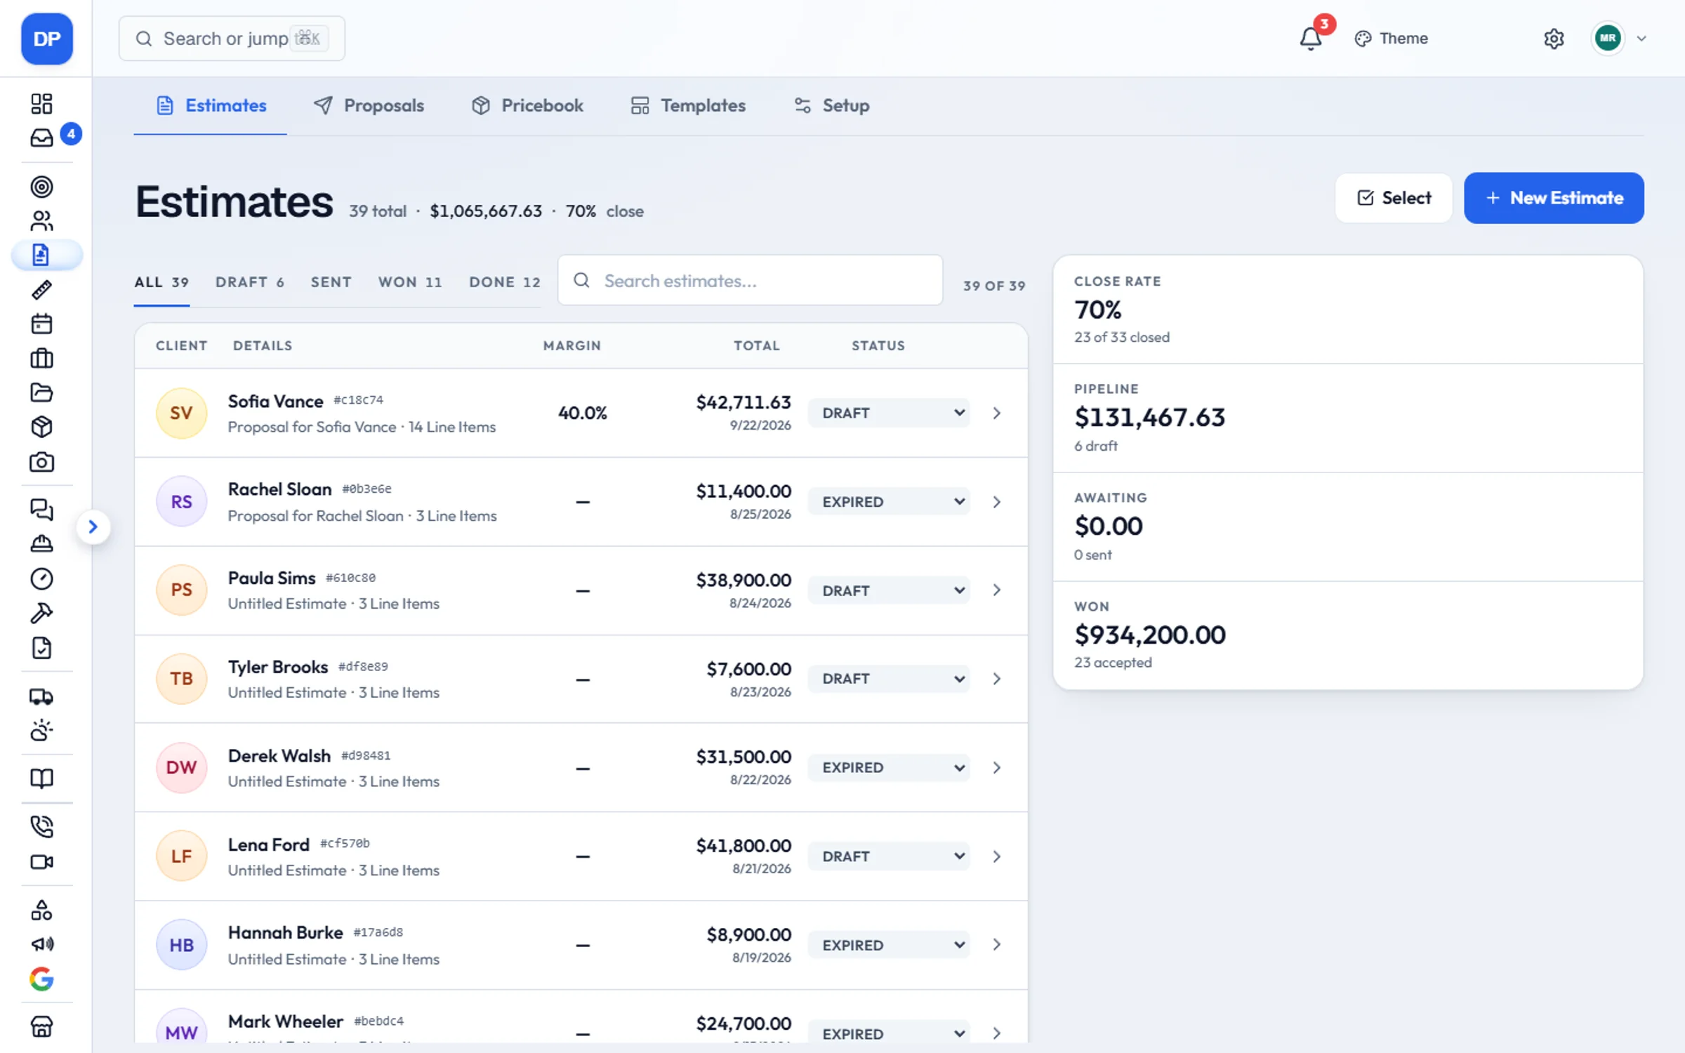This screenshot has width=1685, height=1053.
Task: Open the folder icon in sidebar
Action: (x=41, y=392)
